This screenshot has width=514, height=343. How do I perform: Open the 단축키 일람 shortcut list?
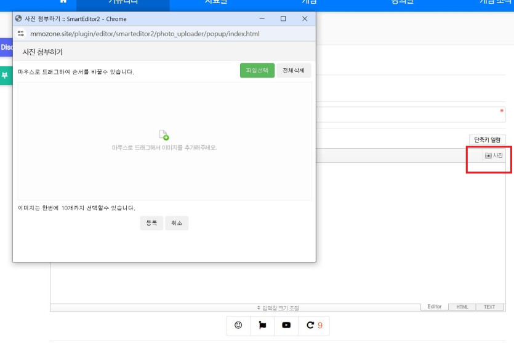[487, 140]
